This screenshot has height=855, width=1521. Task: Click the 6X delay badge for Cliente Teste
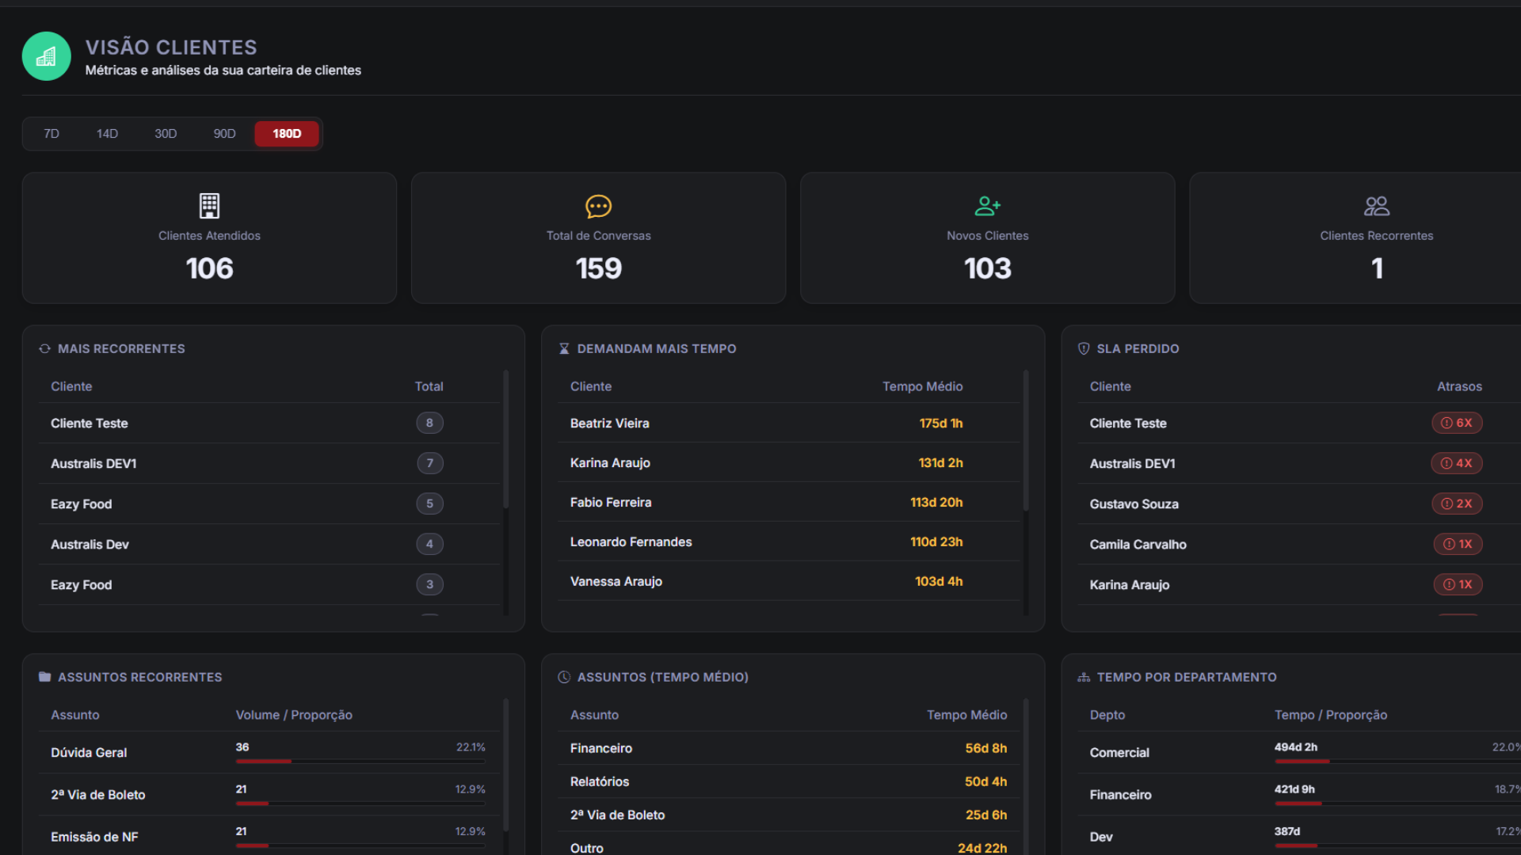point(1457,423)
